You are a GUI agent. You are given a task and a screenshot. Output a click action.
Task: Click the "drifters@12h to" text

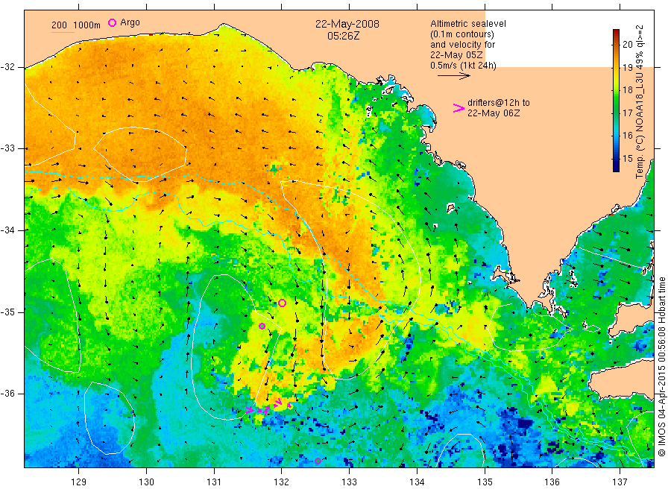point(499,103)
